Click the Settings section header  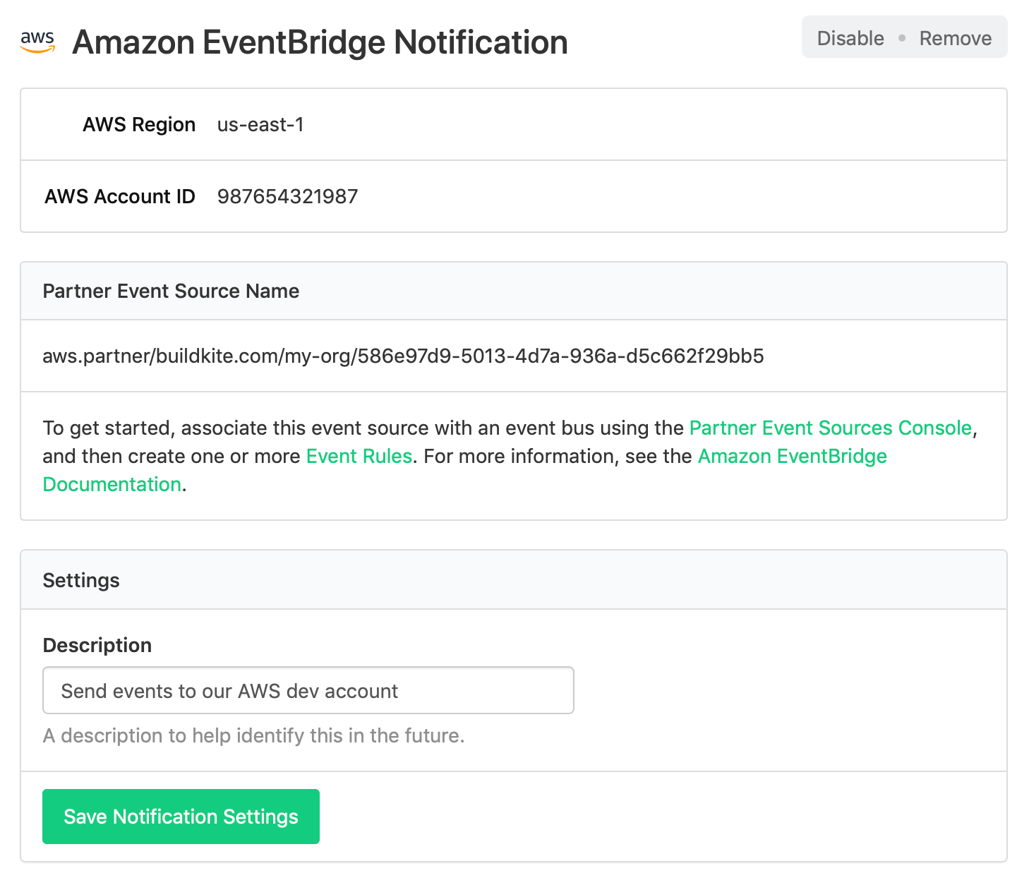tap(80, 579)
